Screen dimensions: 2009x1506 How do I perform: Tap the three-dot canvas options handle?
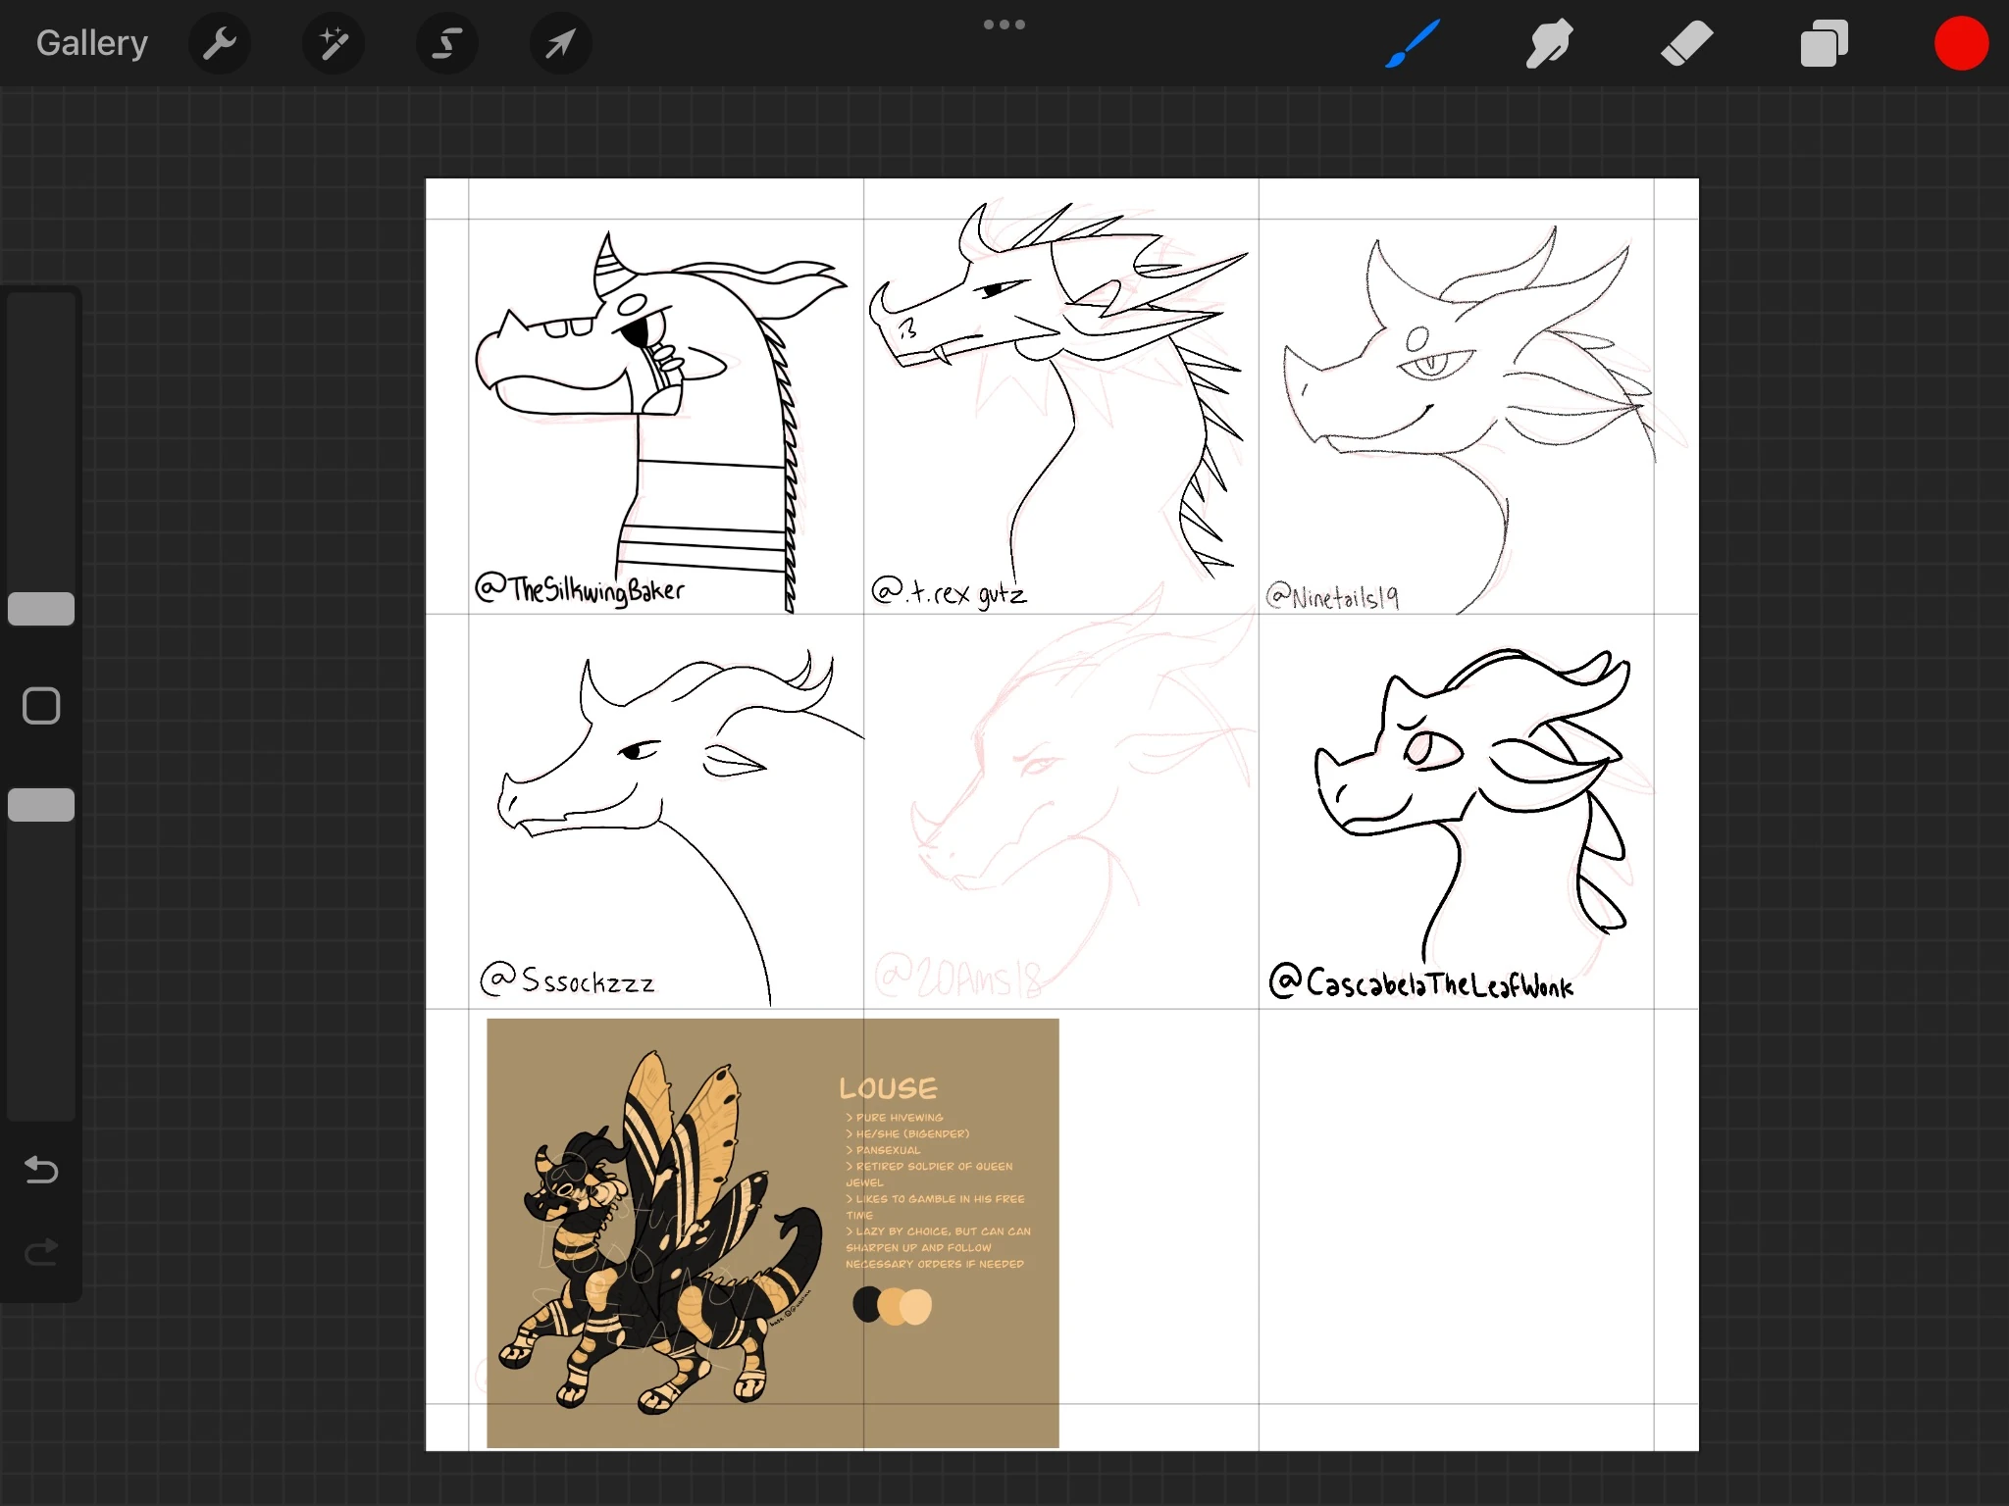(1004, 25)
